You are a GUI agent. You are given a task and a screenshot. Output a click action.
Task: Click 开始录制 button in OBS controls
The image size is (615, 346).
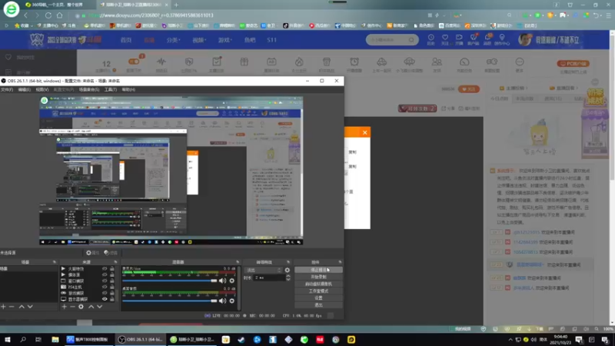point(318,277)
